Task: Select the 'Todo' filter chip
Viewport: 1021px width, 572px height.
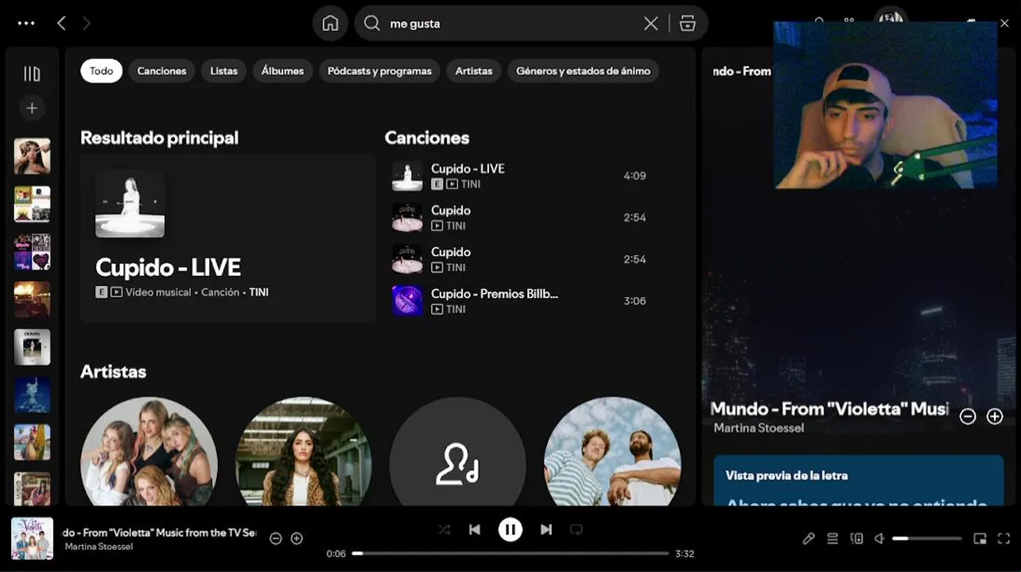Action: [101, 71]
